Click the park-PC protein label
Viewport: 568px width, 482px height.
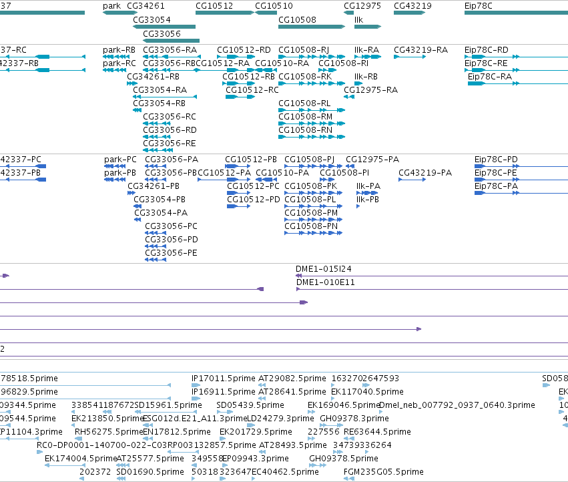[x=120, y=160]
